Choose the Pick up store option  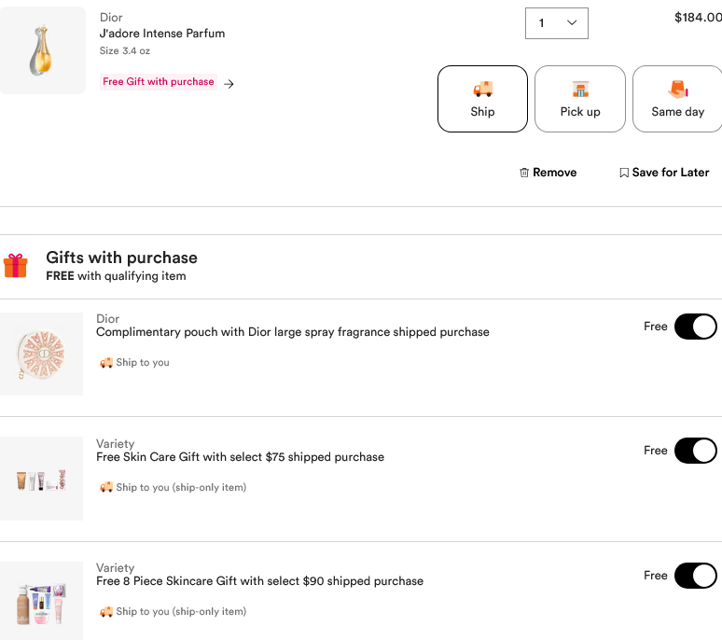point(580,99)
